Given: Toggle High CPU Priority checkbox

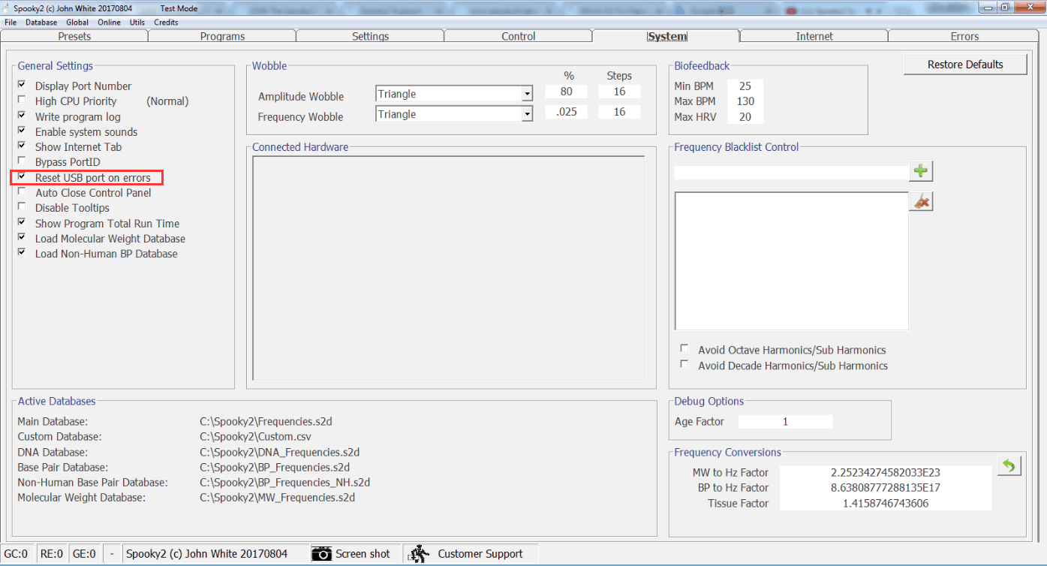Looking at the screenshot, I should pyautogui.click(x=22, y=101).
